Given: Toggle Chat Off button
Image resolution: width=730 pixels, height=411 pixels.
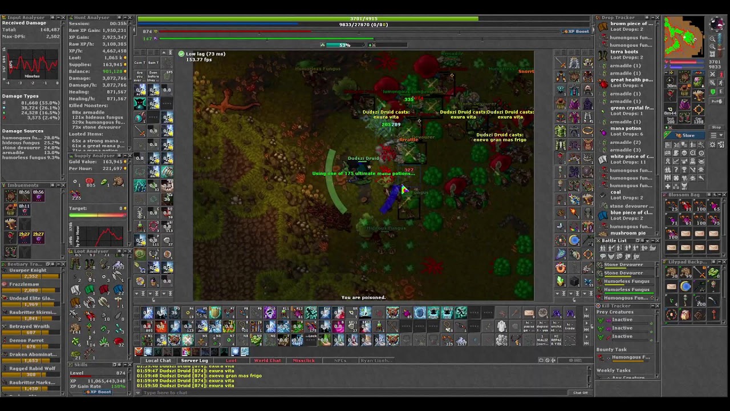Looking at the screenshot, I should [580, 393].
